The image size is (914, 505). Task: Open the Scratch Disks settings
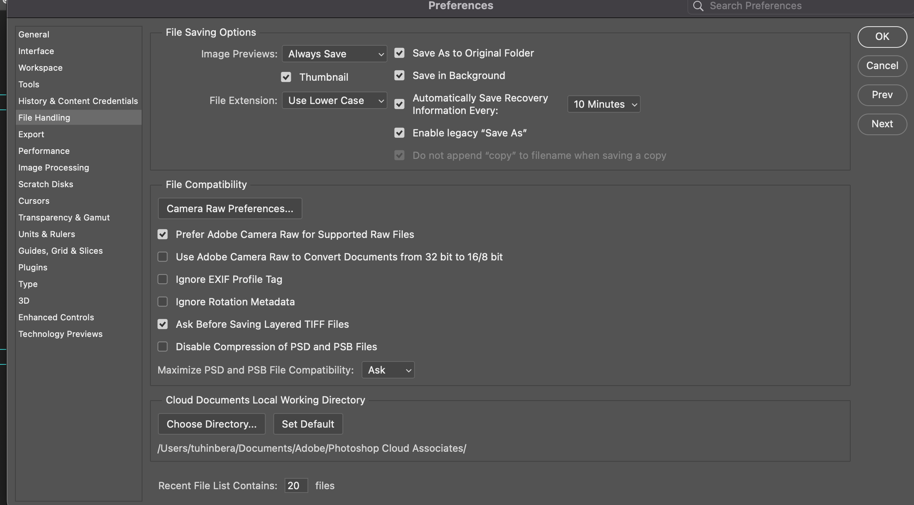pyautogui.click(x=46, y=184)
